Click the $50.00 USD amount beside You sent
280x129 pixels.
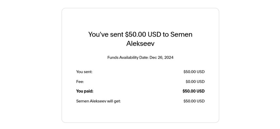(194, 72)
